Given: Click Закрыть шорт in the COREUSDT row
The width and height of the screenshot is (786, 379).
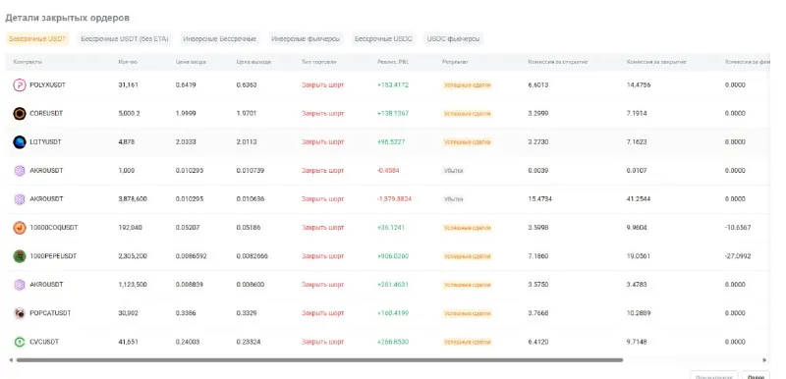Looking at the screenshot, I should 323,114.
